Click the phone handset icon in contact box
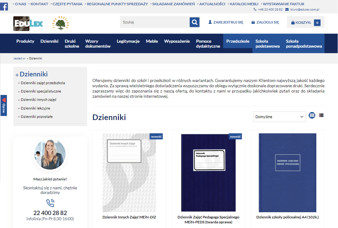The image size is (338, 228). coord(50,203)
